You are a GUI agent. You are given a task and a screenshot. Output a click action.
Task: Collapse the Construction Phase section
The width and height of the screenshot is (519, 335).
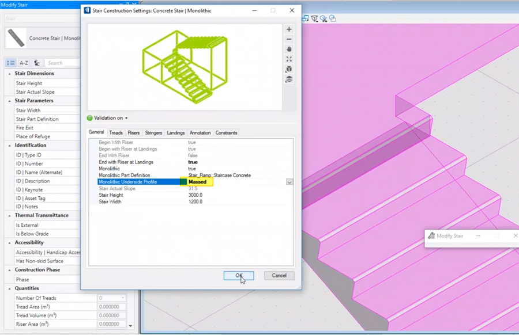click(10, 270)
